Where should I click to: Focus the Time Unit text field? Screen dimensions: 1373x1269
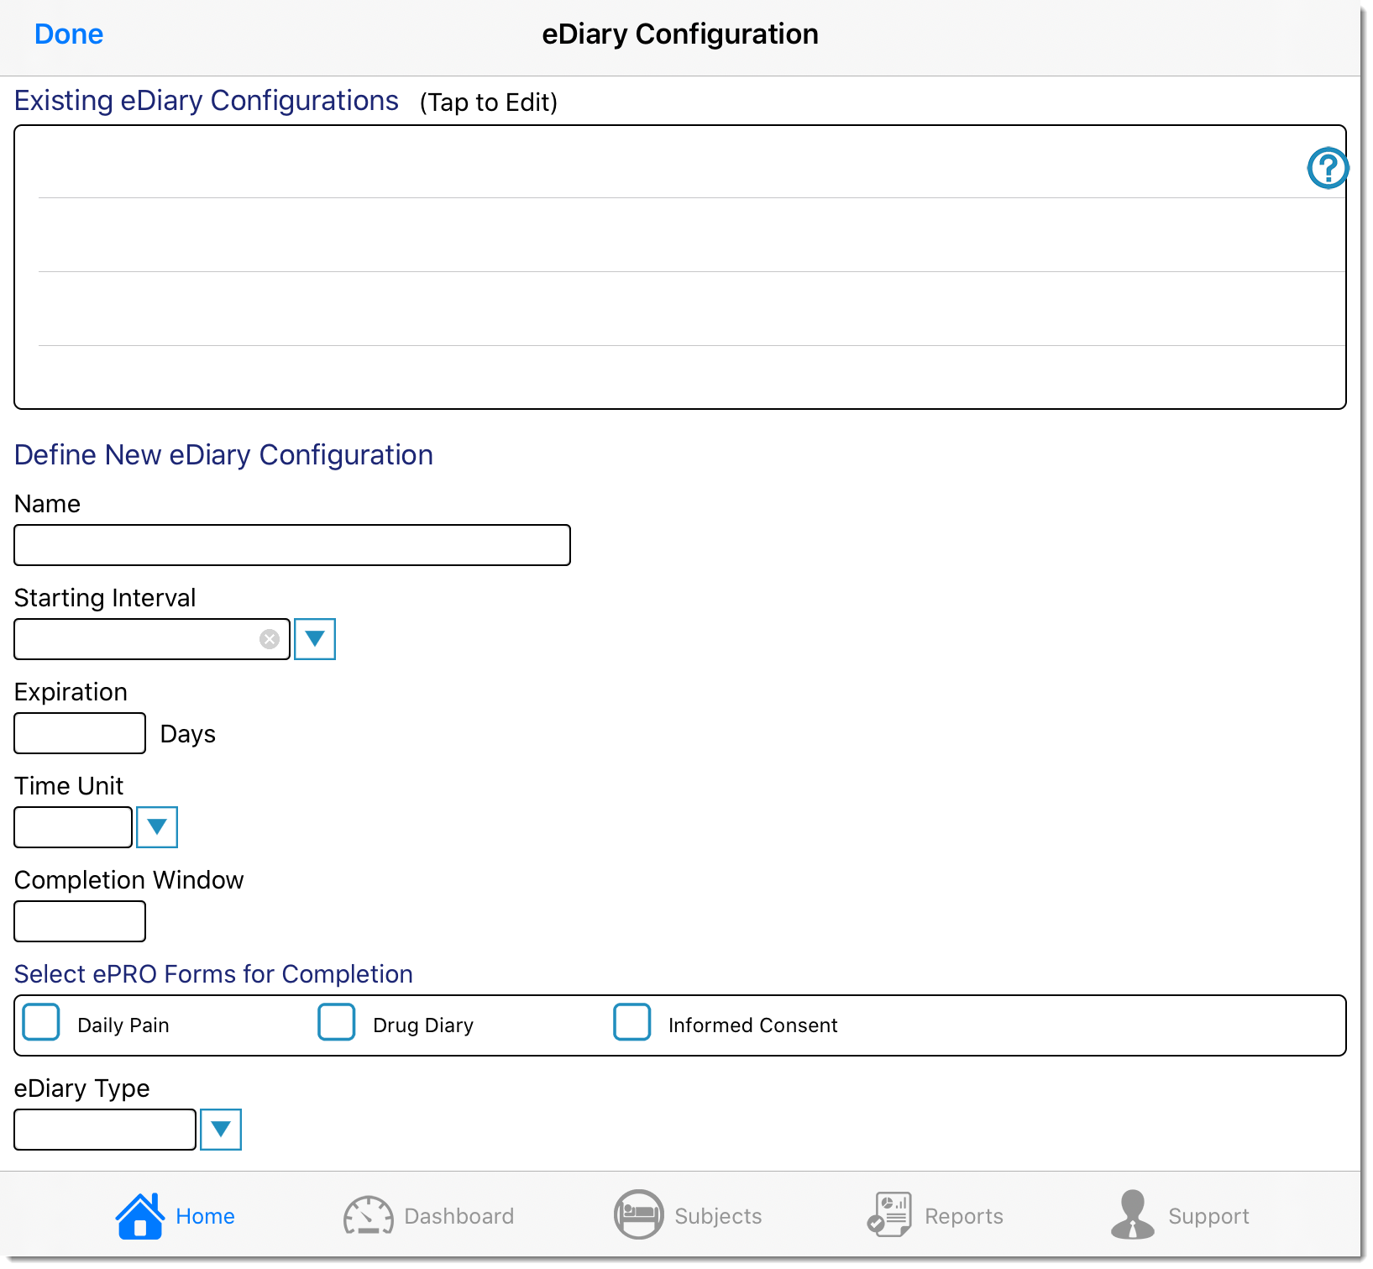[73, 827]
